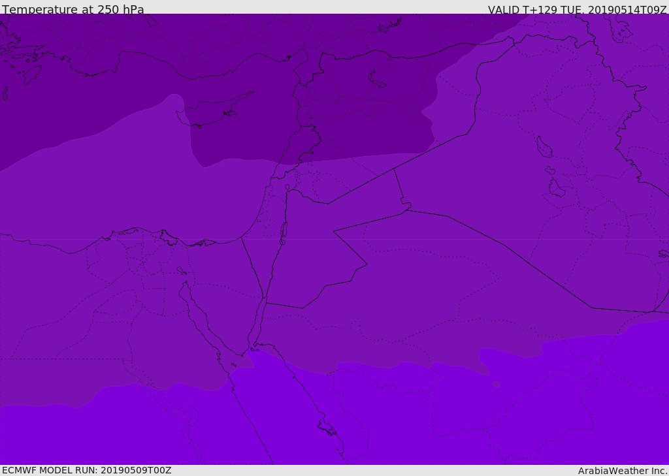Click the 'Temperature at 250 hPa' title text
Image resolution: width=669 pixels, height=476 pixels.
[73, 9]
